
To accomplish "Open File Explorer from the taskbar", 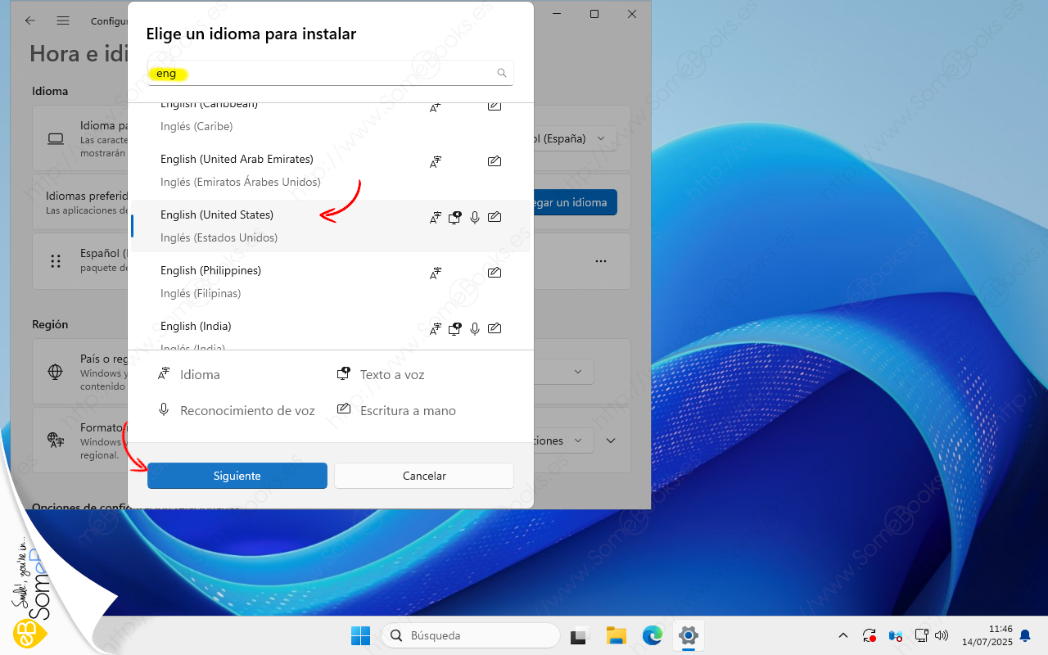I will coord(616,635).
